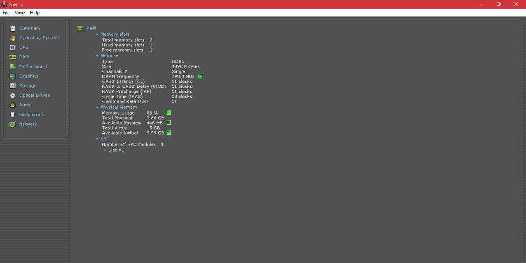Toggle the Available Virtual indicator box
The height and width of the screenshot is (263, 526).
[168, 133]
